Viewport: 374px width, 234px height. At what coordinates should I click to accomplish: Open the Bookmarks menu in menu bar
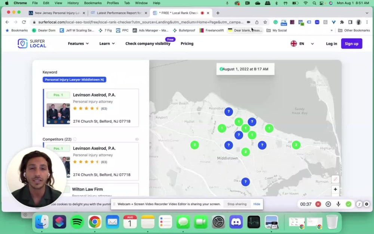coord(93,3)
